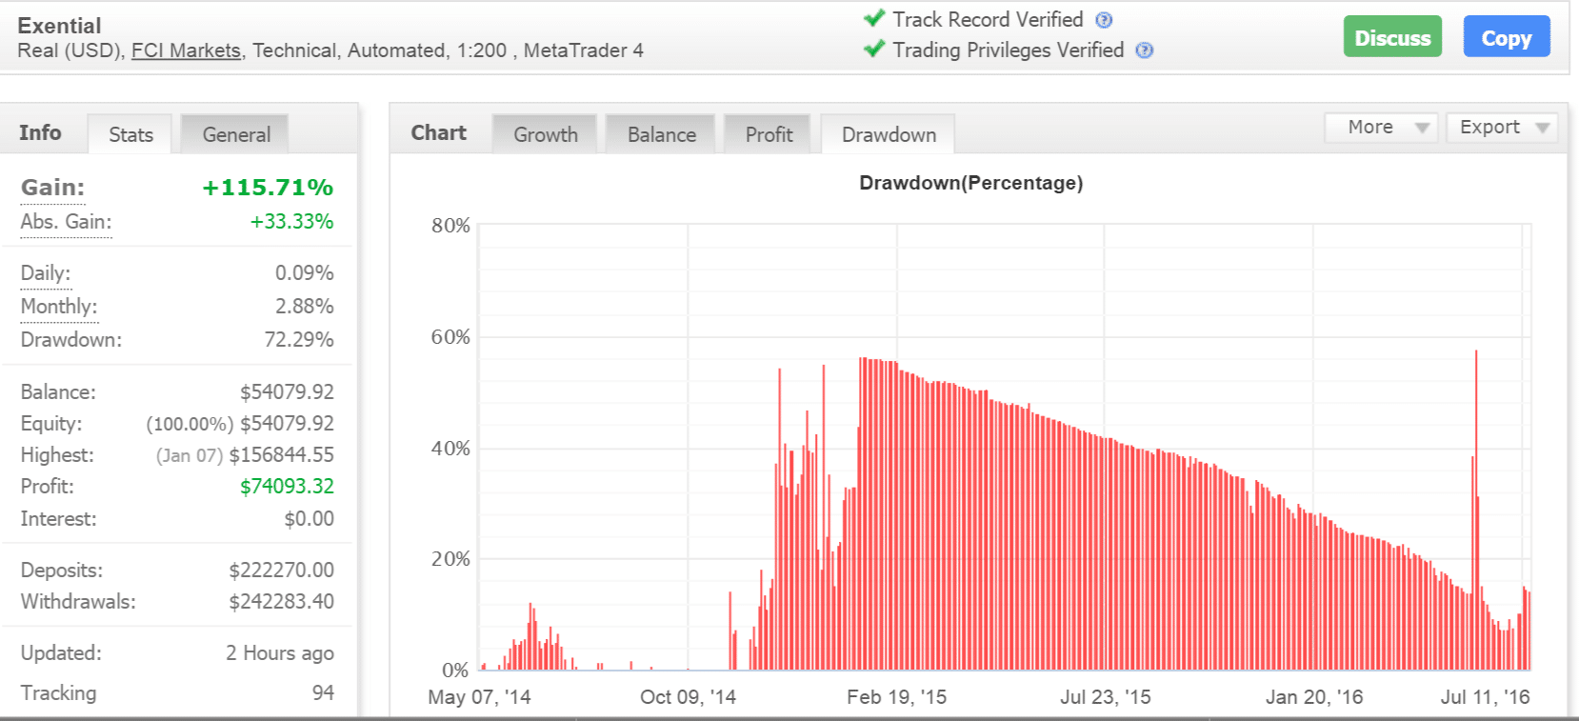Click help icon beside Track Record Verified

[1104, 20]
